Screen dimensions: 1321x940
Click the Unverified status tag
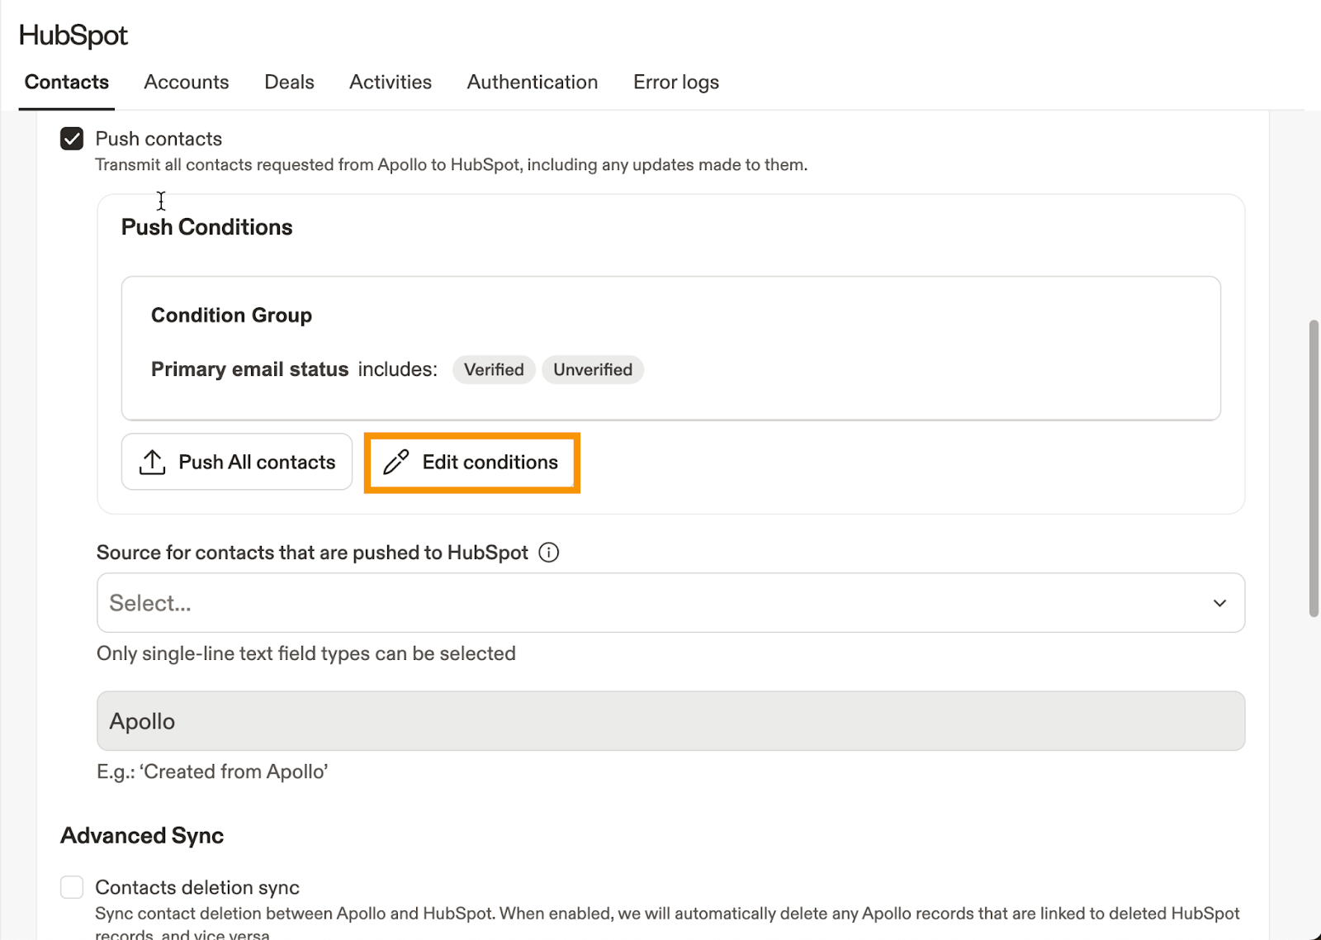(592, 369)
